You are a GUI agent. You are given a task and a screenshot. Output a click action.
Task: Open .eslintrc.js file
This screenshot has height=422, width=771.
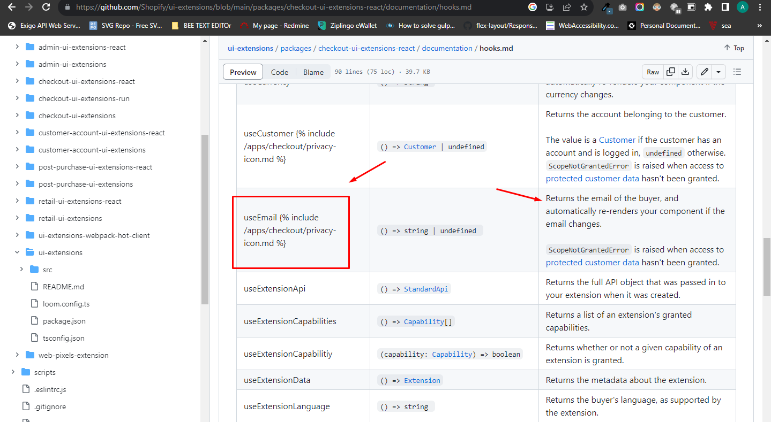[x=50, y=389]
